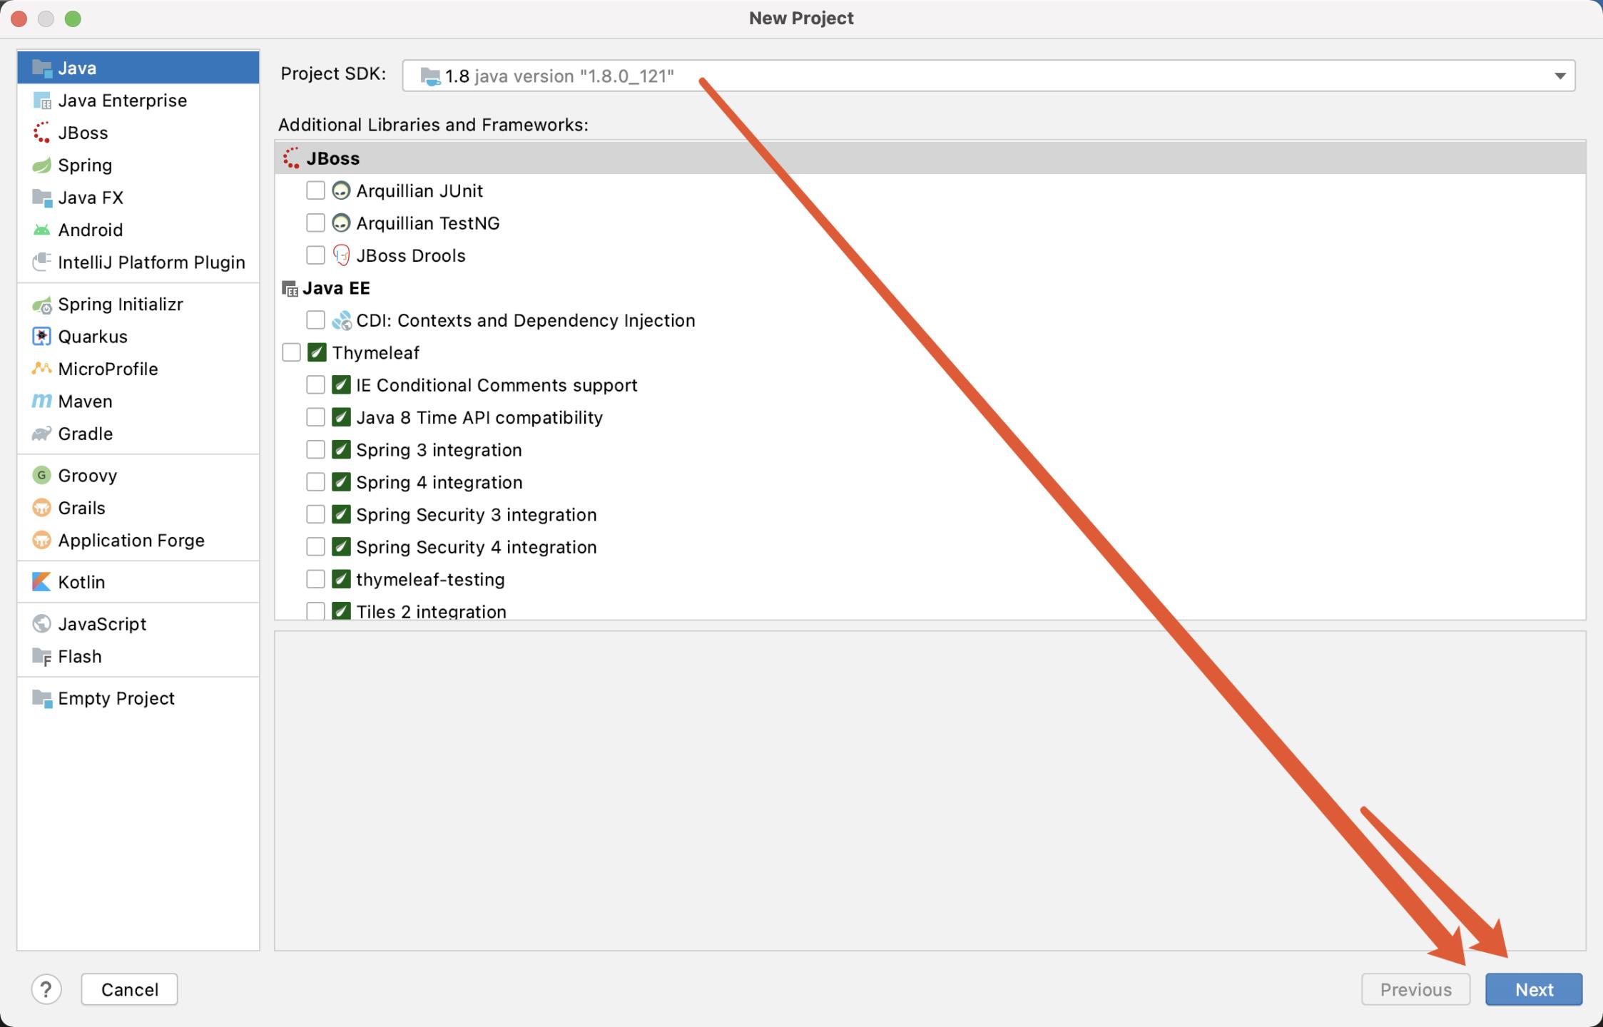
Task: Click the Previous button
Action: (1415, 989)
